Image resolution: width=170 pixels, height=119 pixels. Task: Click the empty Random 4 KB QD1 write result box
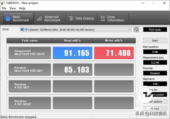point(114,86)
